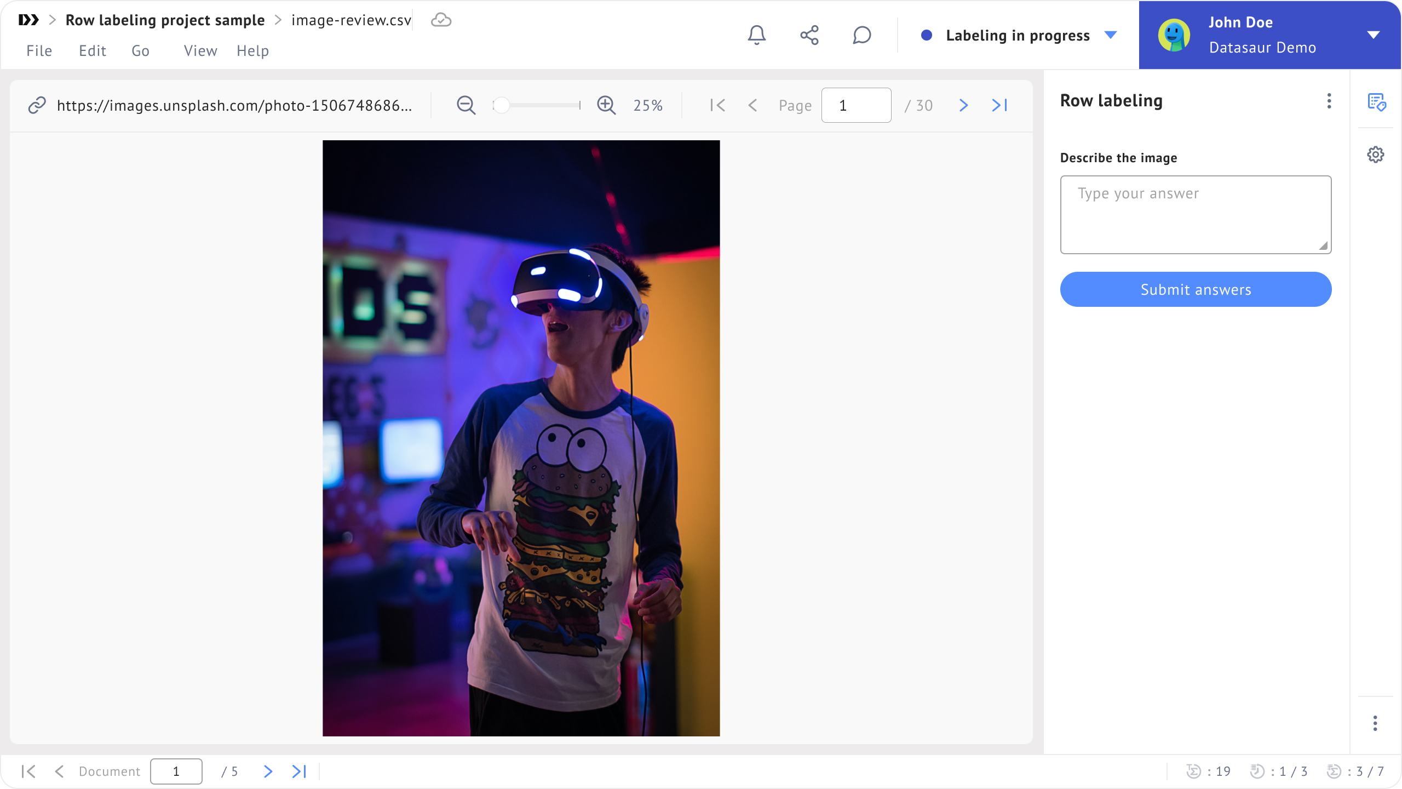Go to next page arrow
Screen dimensions: 1402x789
click(963, 105)
